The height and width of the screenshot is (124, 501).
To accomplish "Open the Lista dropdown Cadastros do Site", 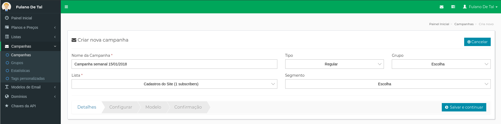I will tap(174, 84).
